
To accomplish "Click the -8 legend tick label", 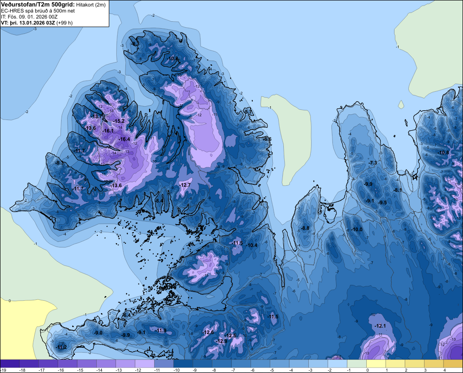I will 215,370.
